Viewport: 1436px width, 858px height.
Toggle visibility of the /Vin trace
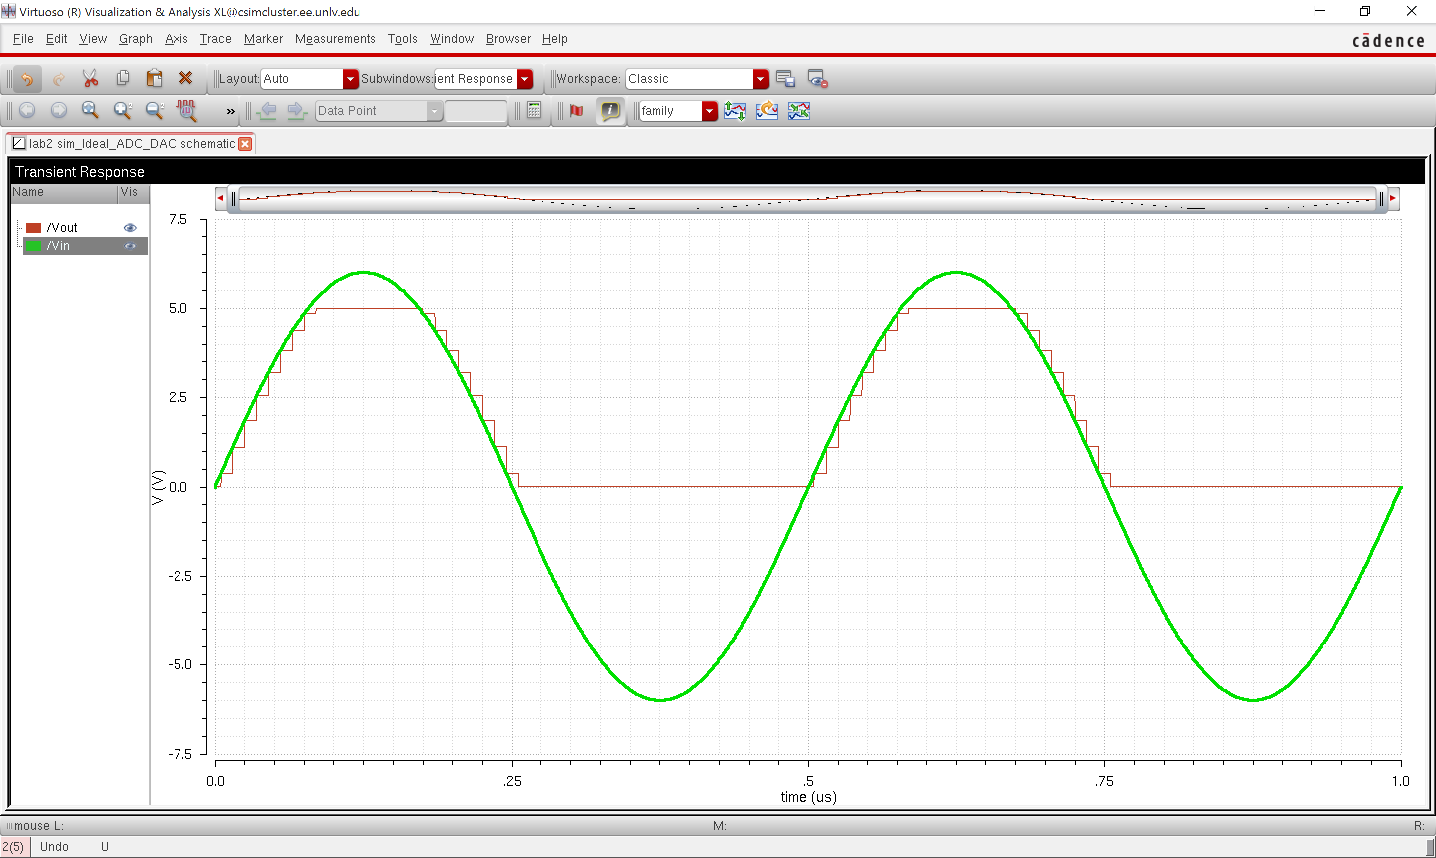tap(130, 246)
